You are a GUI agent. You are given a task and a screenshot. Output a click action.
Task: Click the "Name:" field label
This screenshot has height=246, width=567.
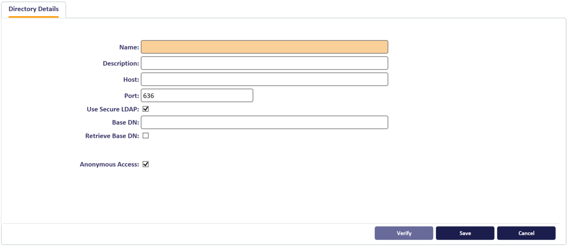click(x=129, y=47)
